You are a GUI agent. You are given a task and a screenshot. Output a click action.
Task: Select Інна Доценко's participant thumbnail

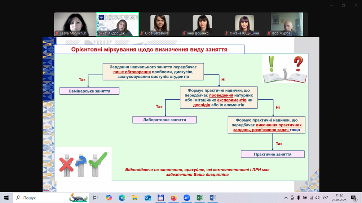pos(202,24)
